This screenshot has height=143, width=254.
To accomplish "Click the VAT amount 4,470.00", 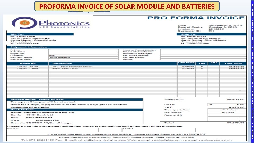I will point(237,107).
